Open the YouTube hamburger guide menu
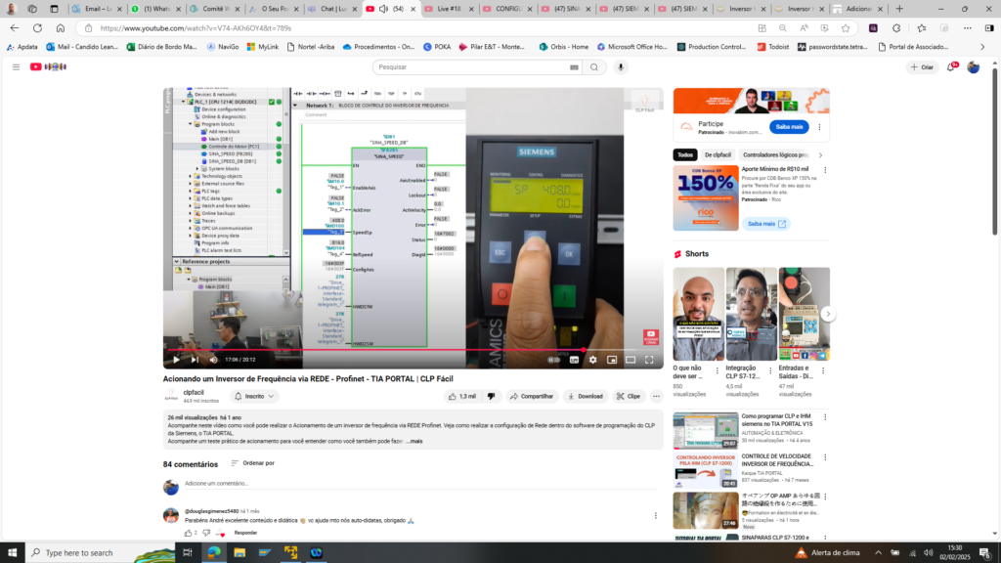 16,67
